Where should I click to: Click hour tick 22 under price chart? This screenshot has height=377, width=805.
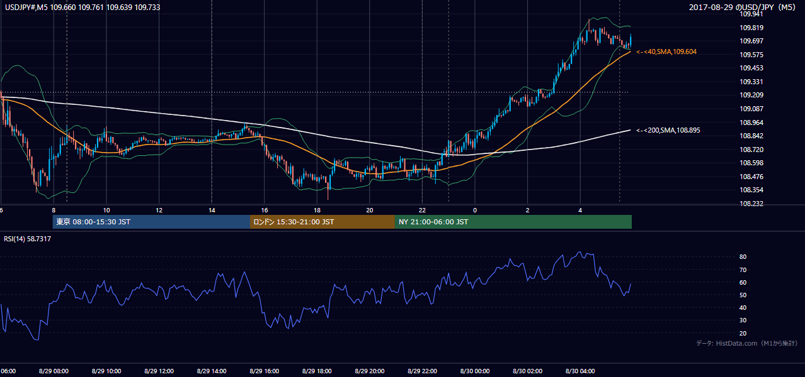click(422, 210)
